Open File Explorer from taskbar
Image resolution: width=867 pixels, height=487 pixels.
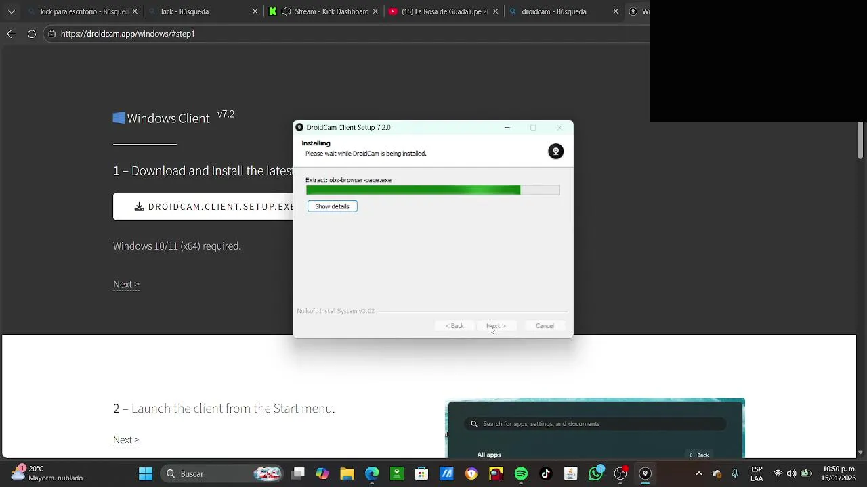[347, 473]
